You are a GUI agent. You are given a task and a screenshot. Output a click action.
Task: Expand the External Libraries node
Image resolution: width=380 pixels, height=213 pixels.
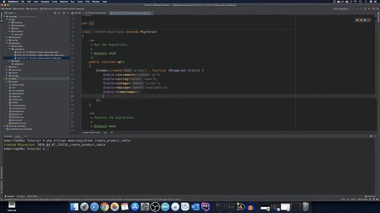point(4,126)
